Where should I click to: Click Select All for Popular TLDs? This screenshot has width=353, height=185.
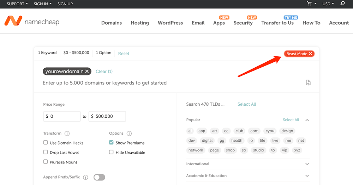pyautogui.click(x=291, y=120)
